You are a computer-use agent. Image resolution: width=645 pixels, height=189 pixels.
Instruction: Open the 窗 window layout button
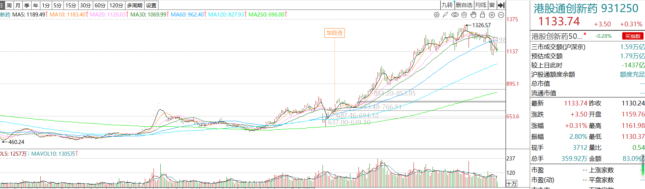coord(492,5)
